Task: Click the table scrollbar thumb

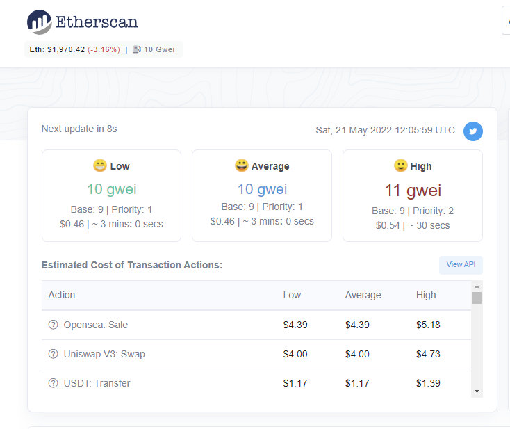Action: pyautogui.click(x=477, y=298)
